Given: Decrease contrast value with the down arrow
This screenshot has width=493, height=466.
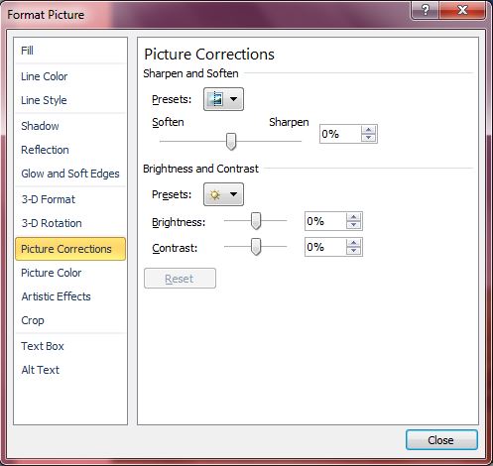Looking at the screenshot, I should click(354, 251).
